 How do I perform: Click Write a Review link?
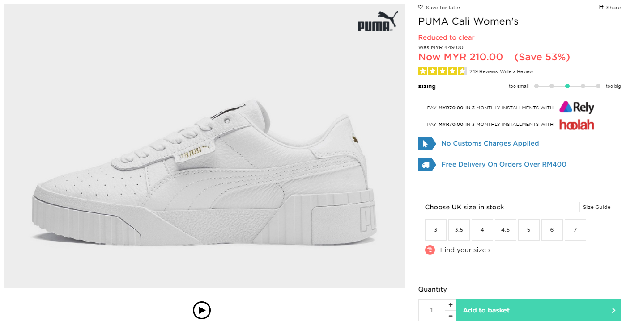pos(516,71)
